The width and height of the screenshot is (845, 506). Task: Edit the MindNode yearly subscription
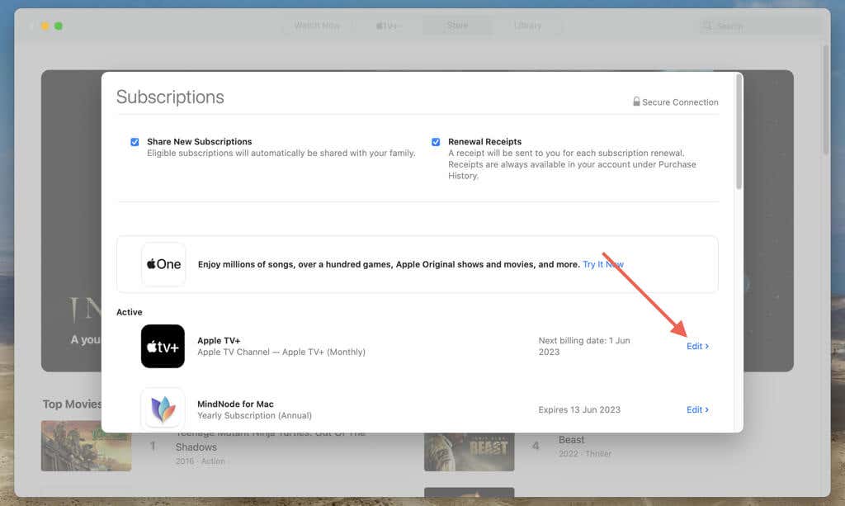[x=695, y=409]
